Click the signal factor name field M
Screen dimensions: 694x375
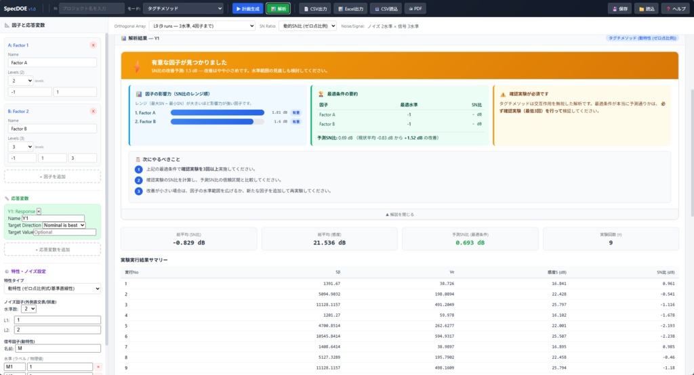(x=58, y=349)
